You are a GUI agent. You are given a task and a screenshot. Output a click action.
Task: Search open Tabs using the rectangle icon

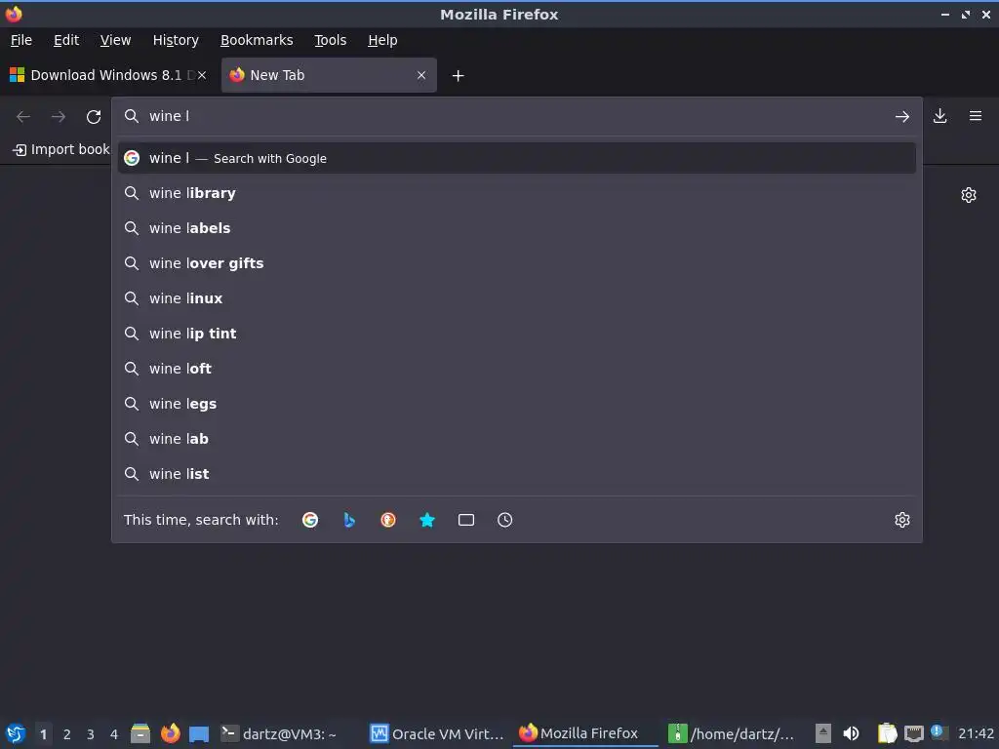coord(465,520)
